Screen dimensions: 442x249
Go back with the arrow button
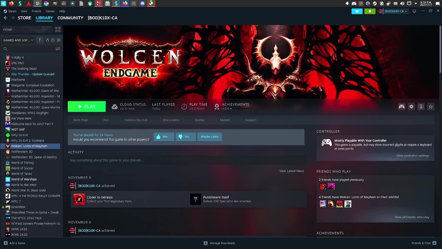(6, 18)
